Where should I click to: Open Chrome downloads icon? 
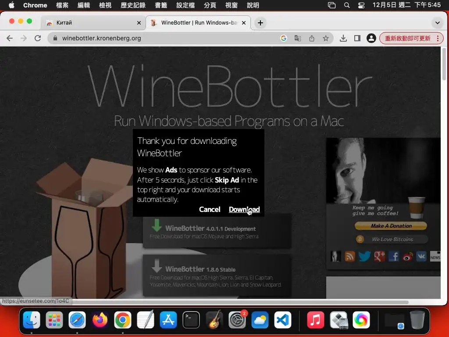(x=343, y=38)
